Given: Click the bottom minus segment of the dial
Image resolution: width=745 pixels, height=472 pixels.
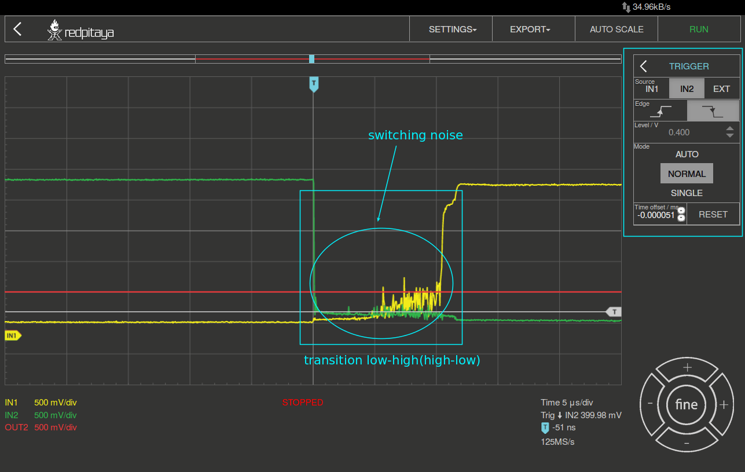Looking at the screenshot, I should click(687, 443).
